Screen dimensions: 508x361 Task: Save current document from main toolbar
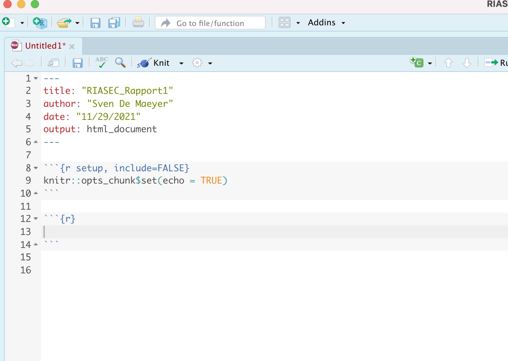95,23
